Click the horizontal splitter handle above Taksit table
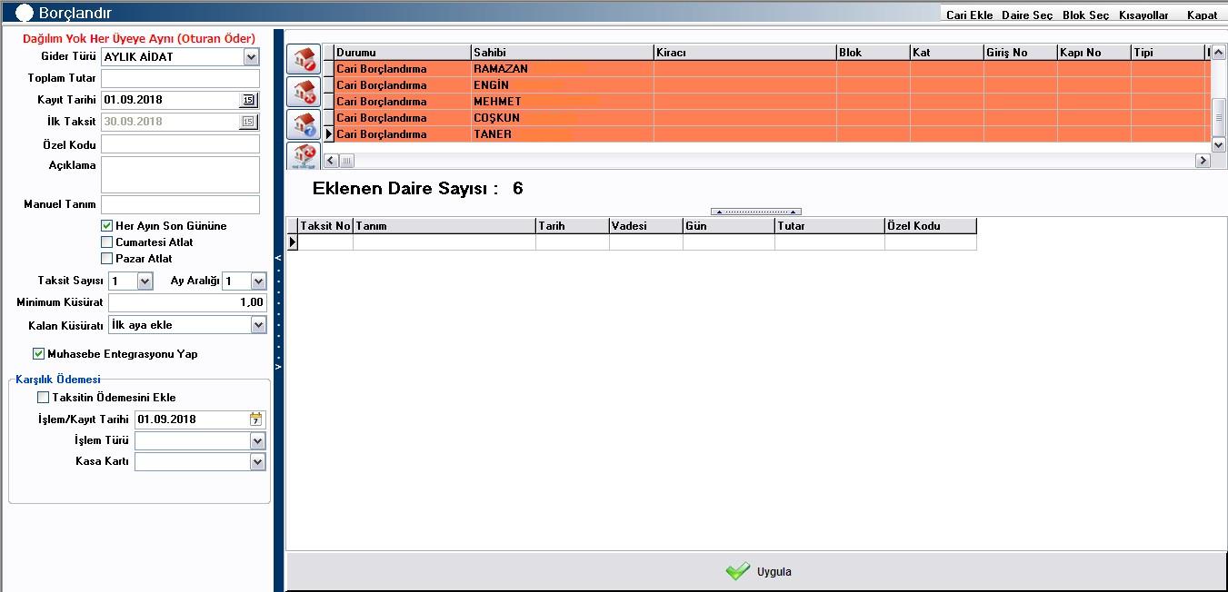Viewport: 1228px width, 592px height. pos(755,212)
